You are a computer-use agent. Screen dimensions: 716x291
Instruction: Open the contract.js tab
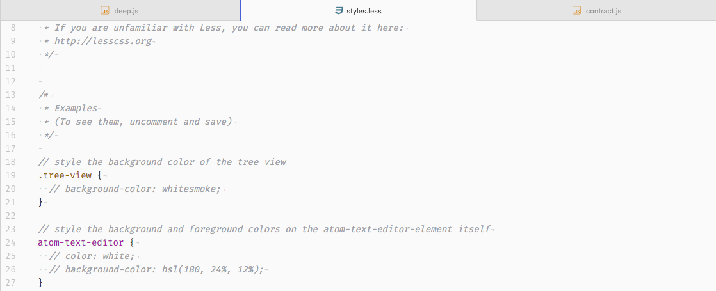[603, 11]
